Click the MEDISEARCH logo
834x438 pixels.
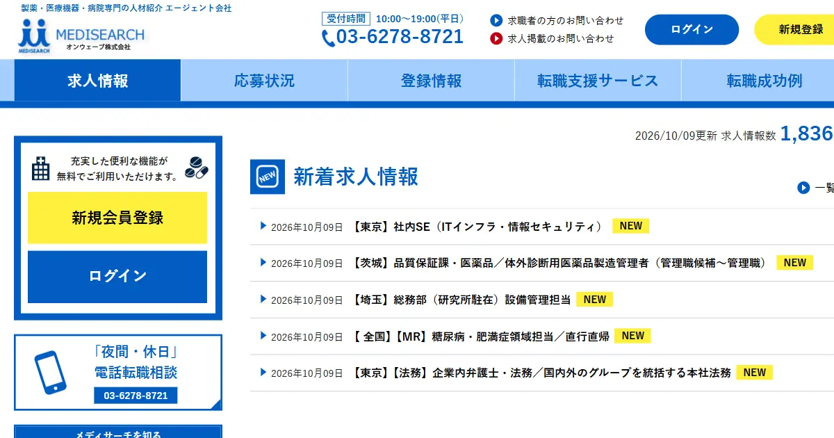(x=82, y=35)
